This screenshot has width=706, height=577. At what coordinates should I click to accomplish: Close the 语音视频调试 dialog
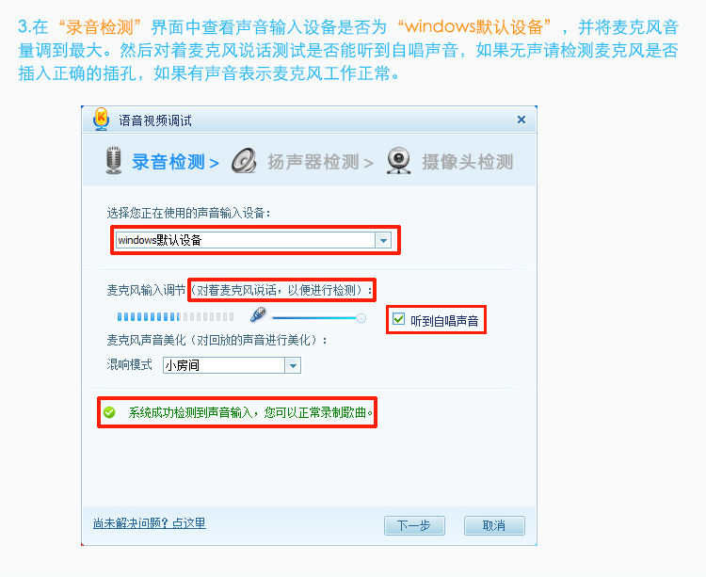pyautogui.click(x=521, y=120)
